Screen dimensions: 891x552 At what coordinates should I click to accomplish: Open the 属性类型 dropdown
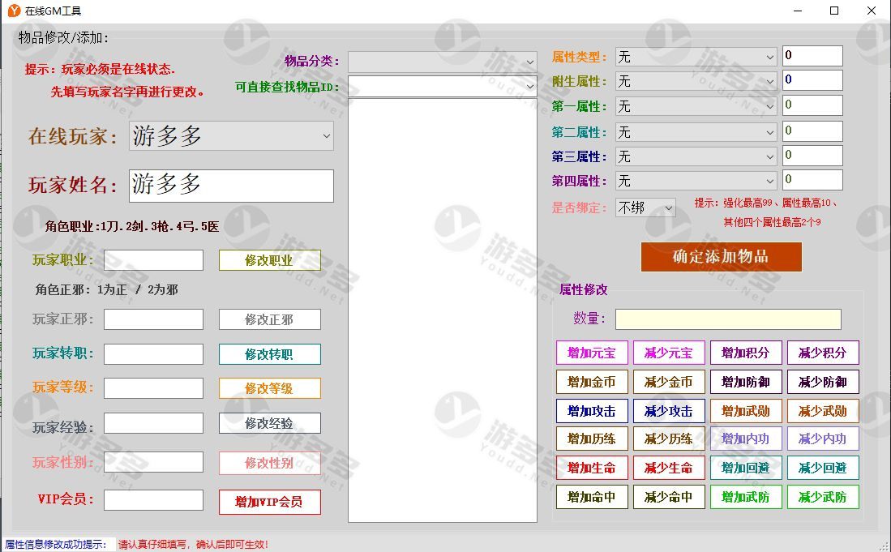[x=696, y=57]
